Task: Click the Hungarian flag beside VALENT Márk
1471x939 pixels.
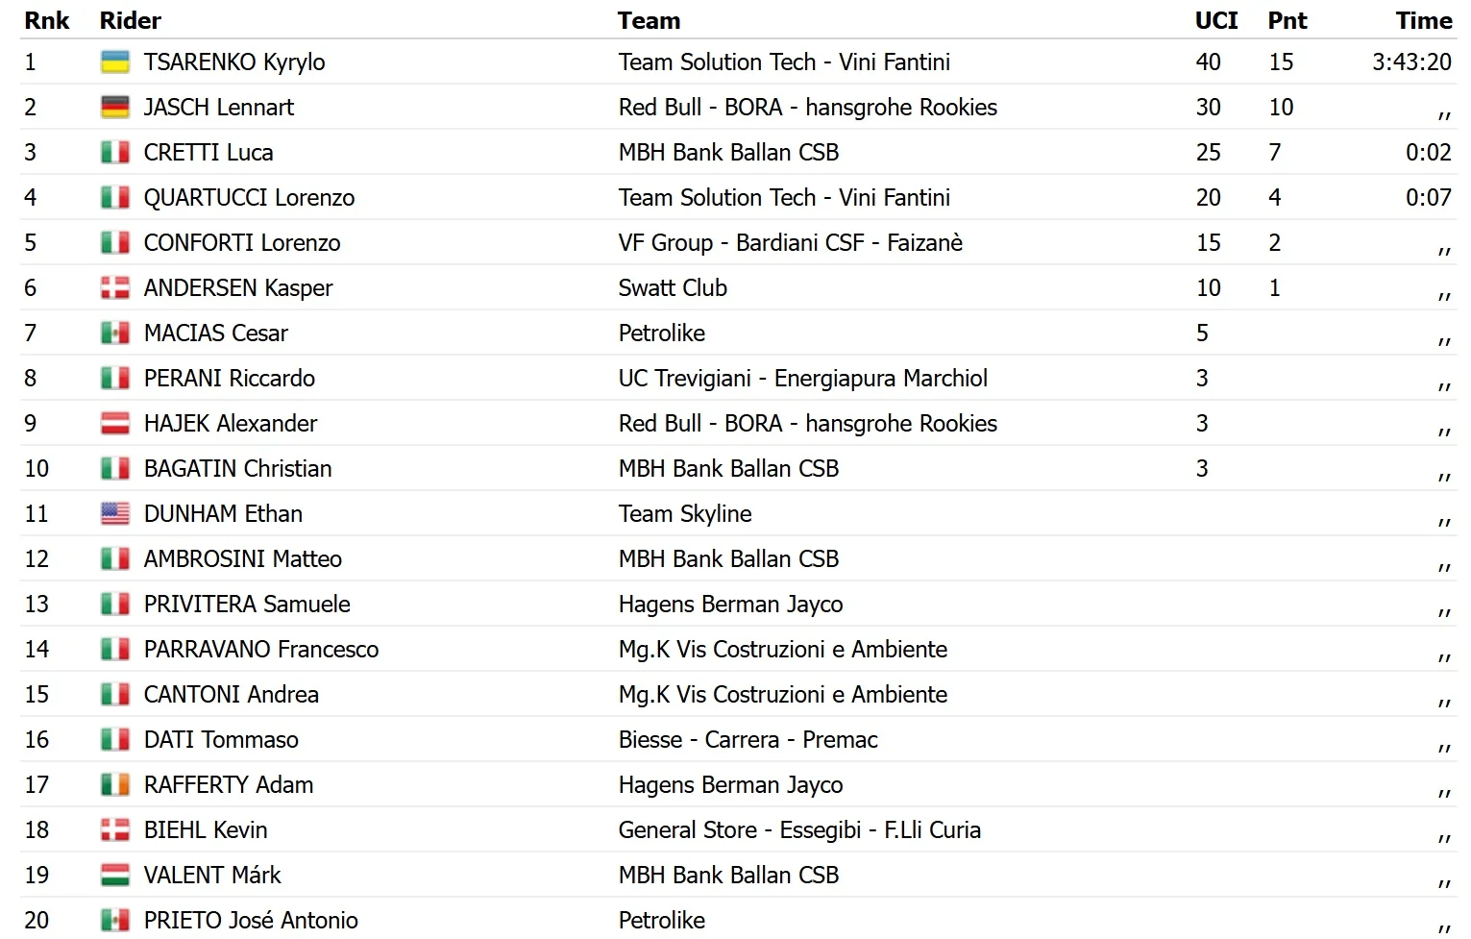Action: pos(114,876)
